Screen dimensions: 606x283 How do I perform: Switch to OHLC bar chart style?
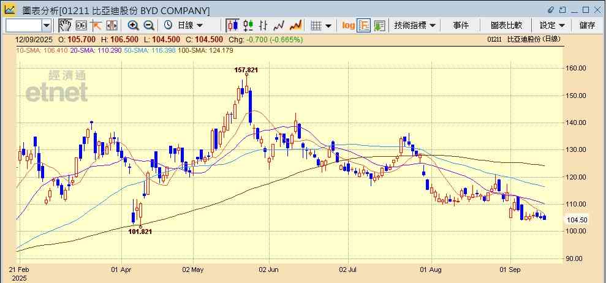(x=263, y=26)
